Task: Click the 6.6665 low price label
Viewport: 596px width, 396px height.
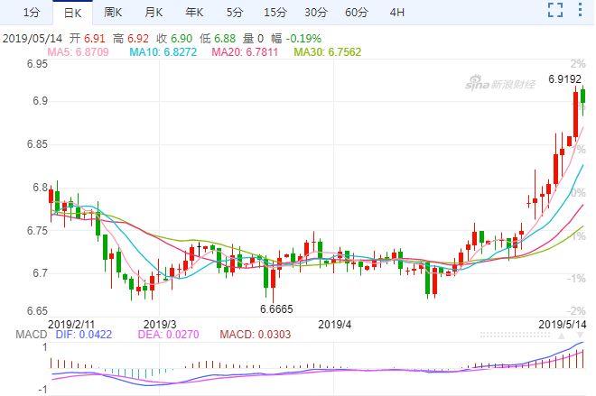Action: 276,309
